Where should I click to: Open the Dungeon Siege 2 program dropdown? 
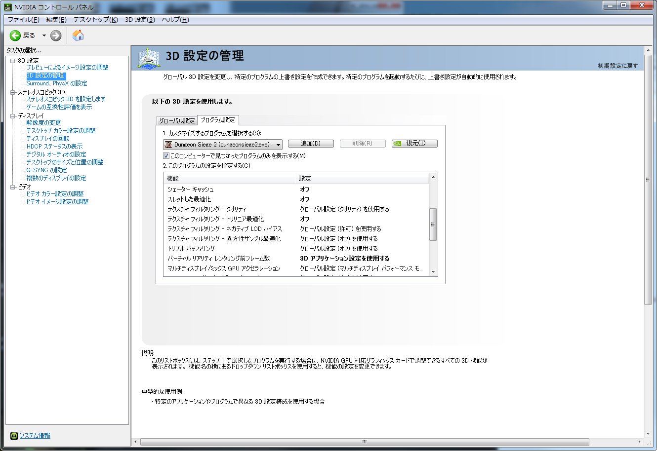point(278,145)
